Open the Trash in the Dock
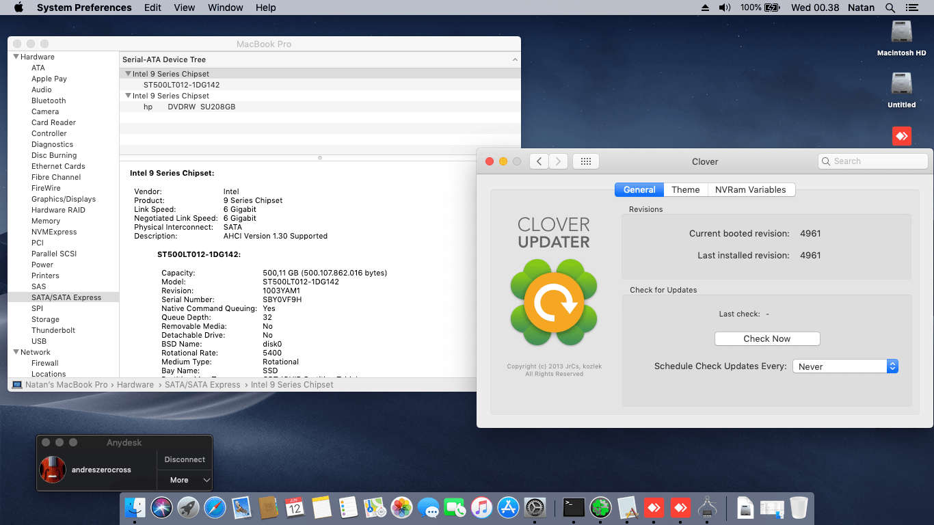934x525 pixels. (799, 507)
